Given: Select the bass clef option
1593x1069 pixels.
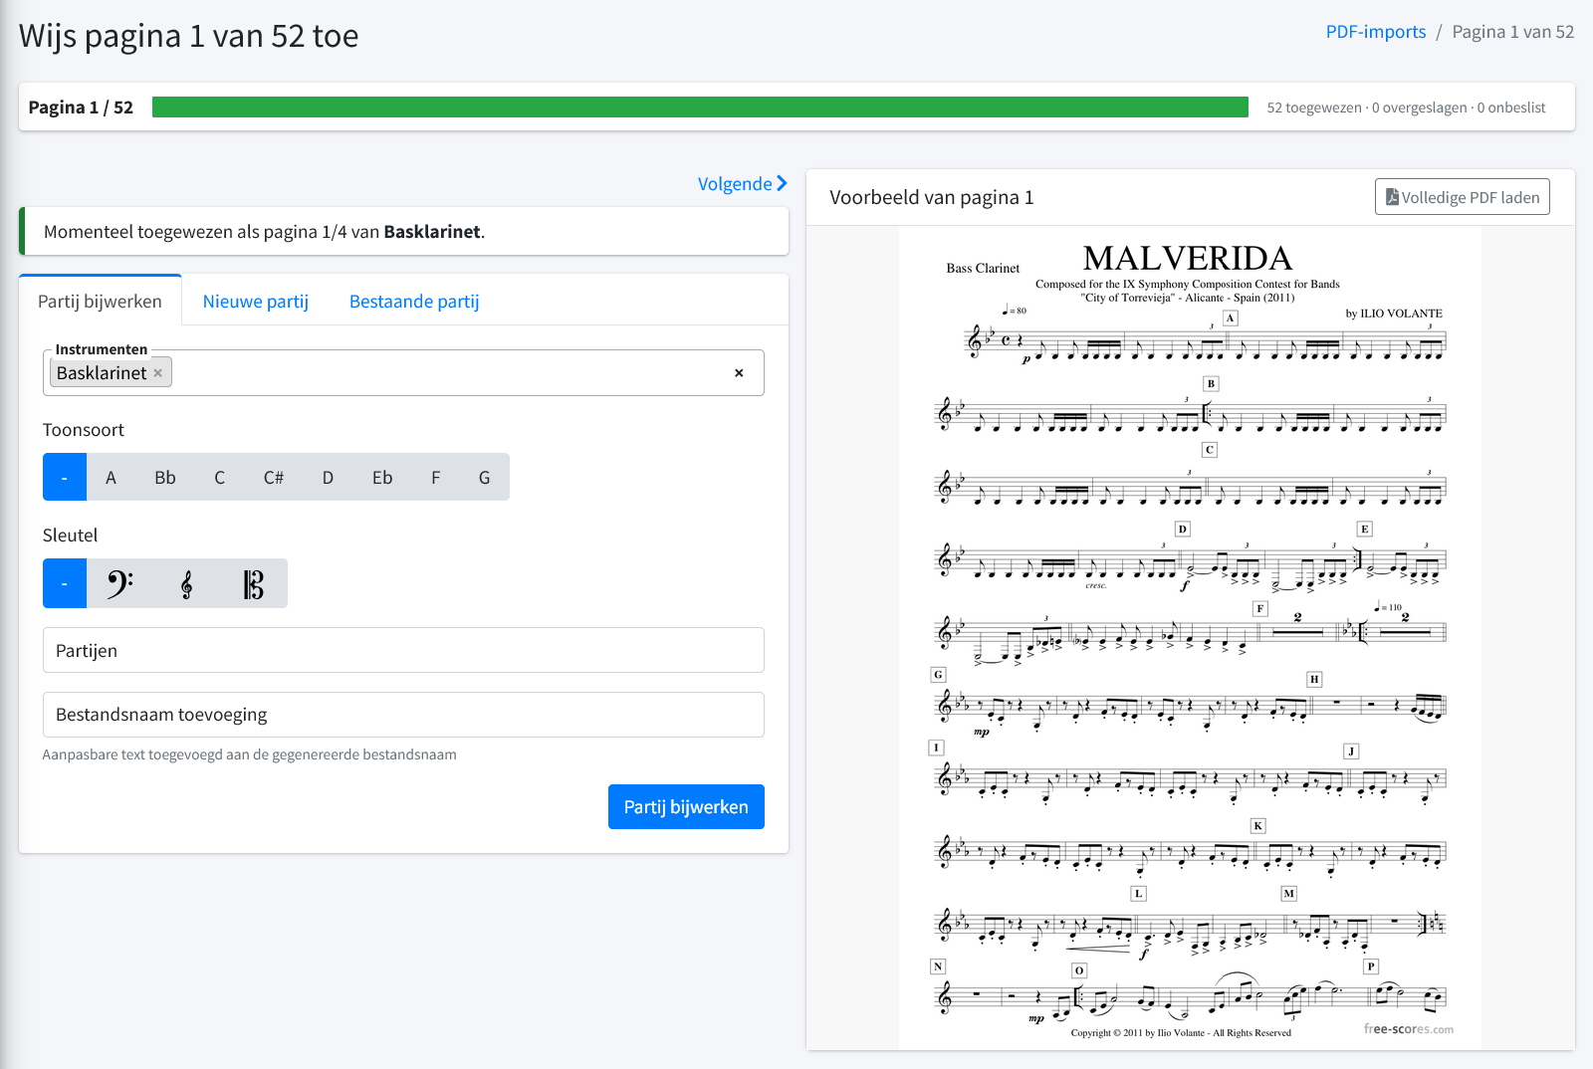Looking at the screenshot, I should point(119,583).
